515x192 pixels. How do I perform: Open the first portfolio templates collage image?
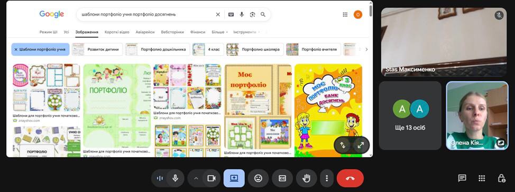click(x=47, y=88)
